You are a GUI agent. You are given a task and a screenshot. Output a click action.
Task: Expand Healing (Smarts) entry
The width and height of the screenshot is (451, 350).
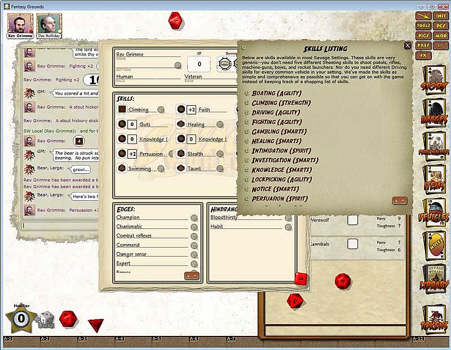pos(246,141)
